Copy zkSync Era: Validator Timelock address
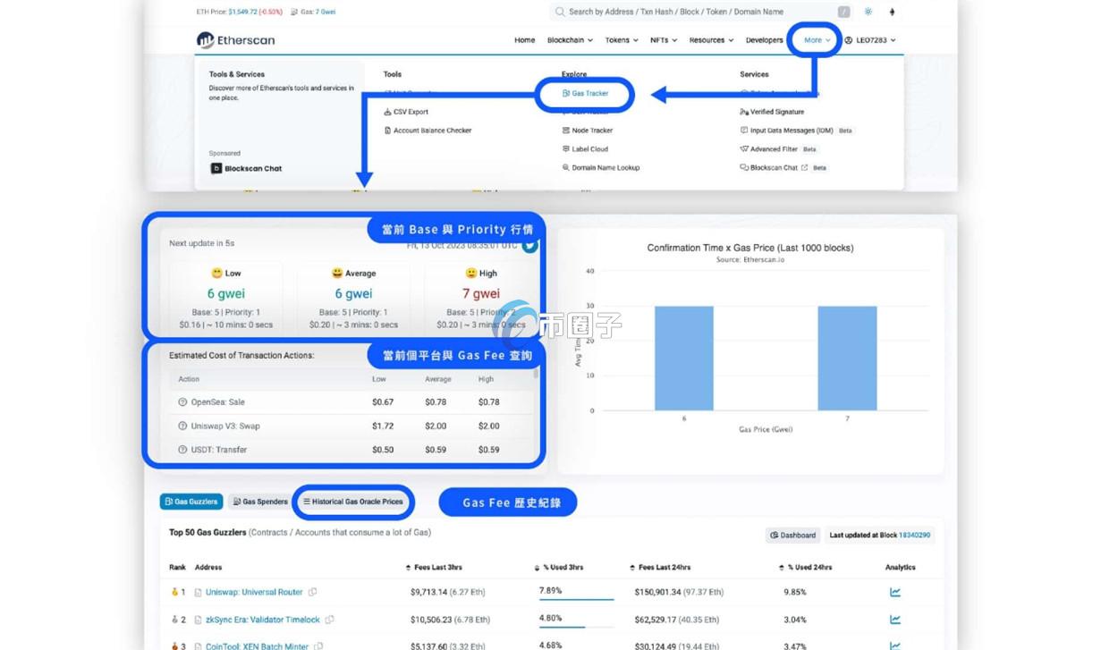The width and height of the screenshot is (1118, 650). 330,620
